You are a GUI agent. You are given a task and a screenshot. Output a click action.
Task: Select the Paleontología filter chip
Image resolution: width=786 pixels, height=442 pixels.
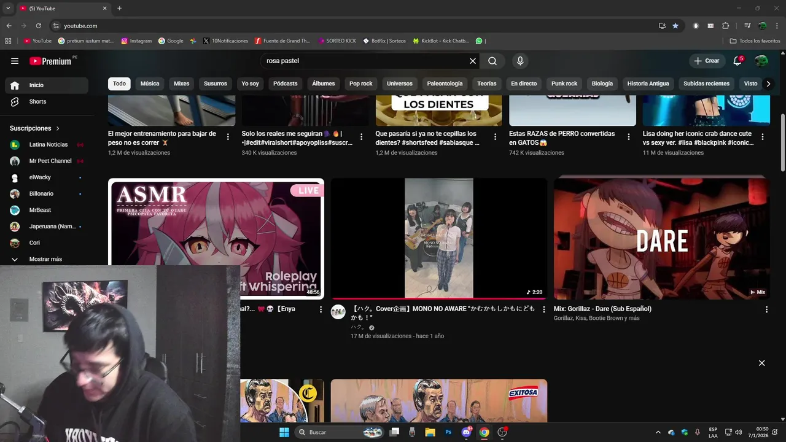tap(445, 83)
